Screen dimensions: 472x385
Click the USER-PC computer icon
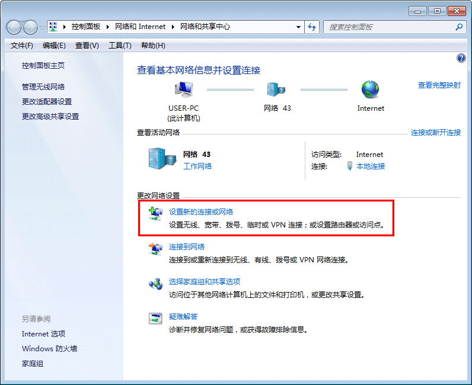[x=184, y=90]
